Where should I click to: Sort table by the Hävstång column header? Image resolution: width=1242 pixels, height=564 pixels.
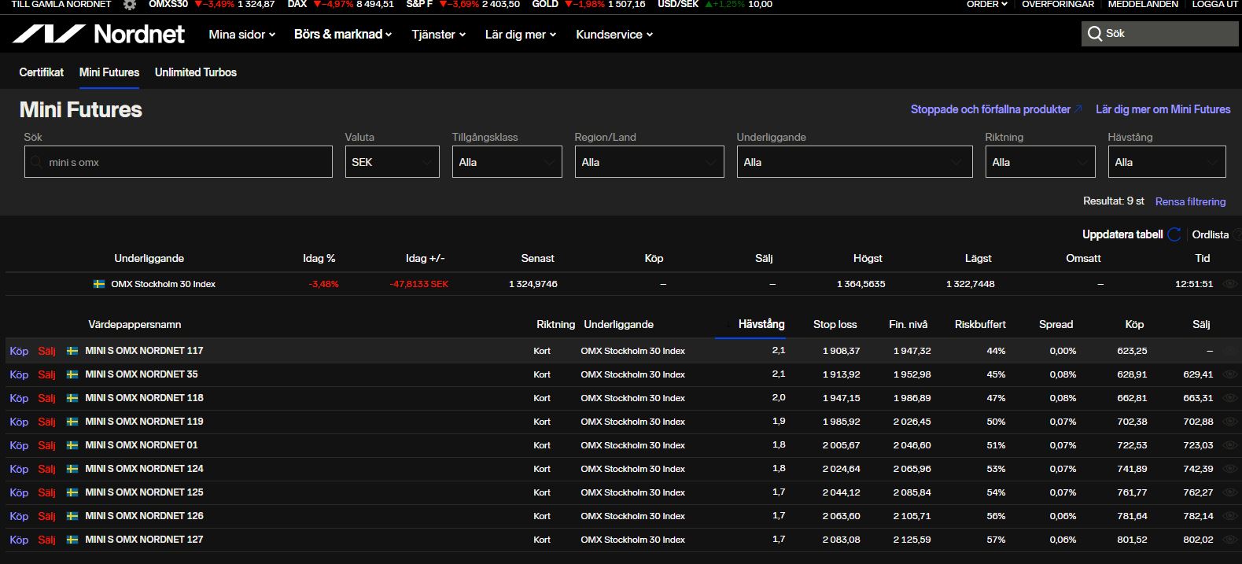pos(761,324)
